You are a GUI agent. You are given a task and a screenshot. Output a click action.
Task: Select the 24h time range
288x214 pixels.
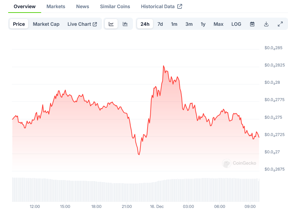pyautogui.click(x=145, y=24)
